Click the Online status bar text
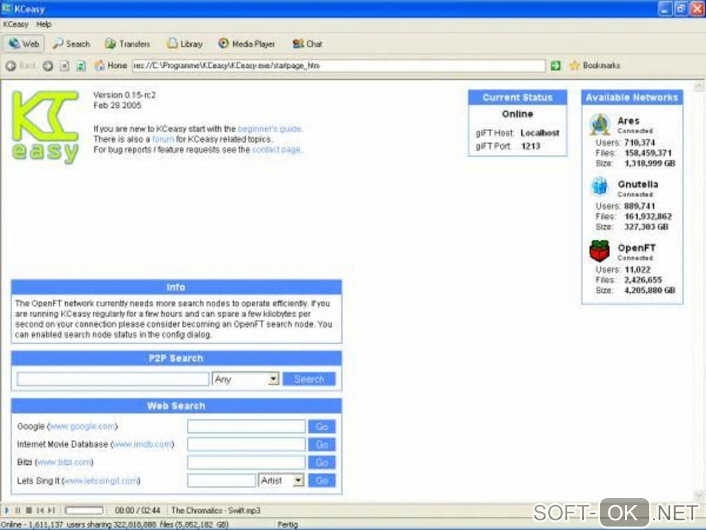This screenshot has height=530, width=706. pos(116,524)
